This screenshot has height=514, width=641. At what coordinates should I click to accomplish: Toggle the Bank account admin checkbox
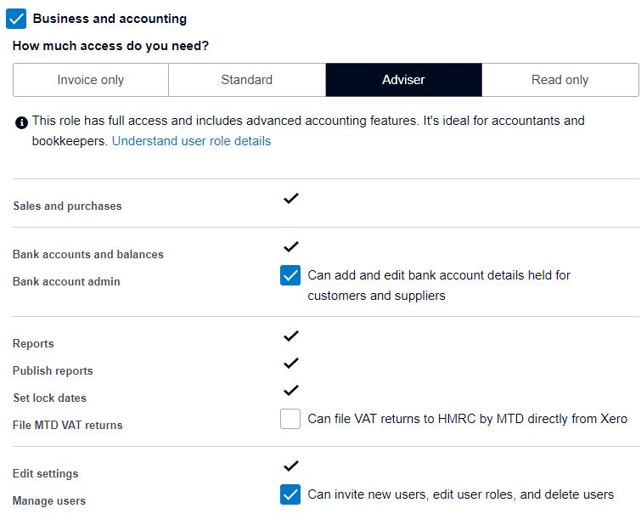coord(290,275)
